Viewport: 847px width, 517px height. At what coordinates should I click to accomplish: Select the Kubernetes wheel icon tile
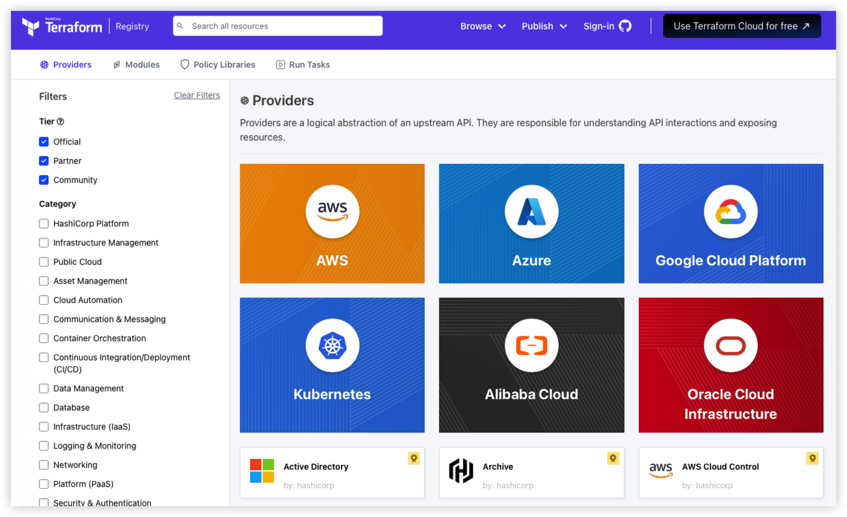coord(332,346)
